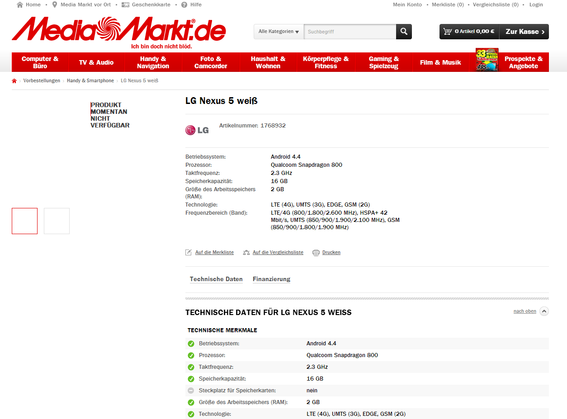Click the green check beside table Technologie
567x419 pixels.
191,414
